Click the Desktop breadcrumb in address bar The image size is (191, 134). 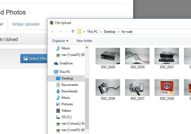(110, 32)
